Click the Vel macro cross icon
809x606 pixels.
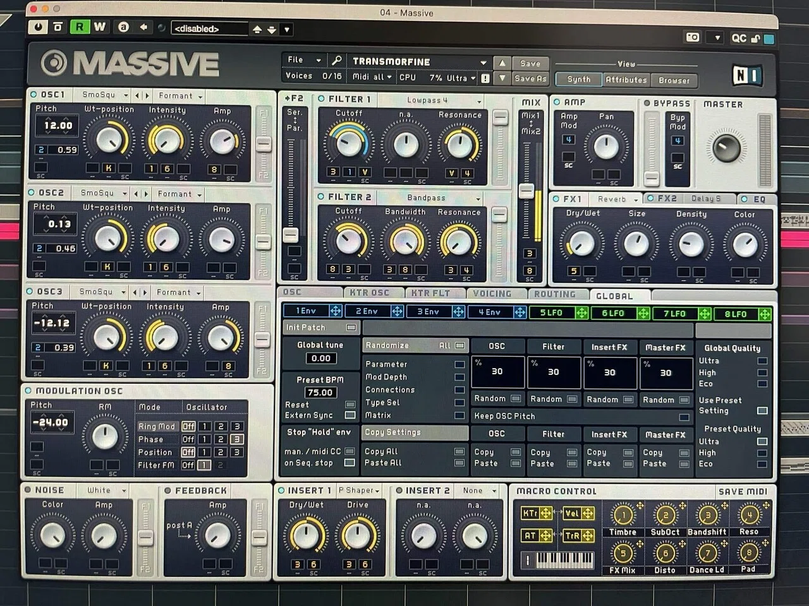(588, 513)
